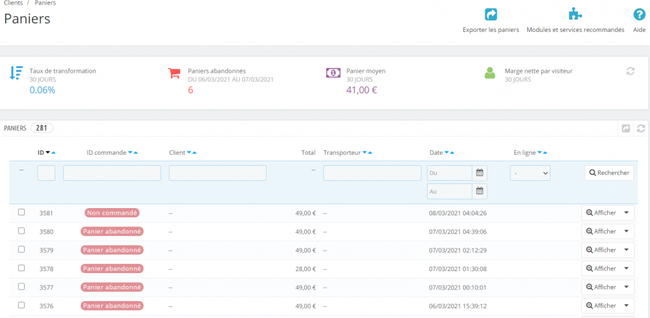Expand actions dropdown for cart 3576

(x=627, y=306)
